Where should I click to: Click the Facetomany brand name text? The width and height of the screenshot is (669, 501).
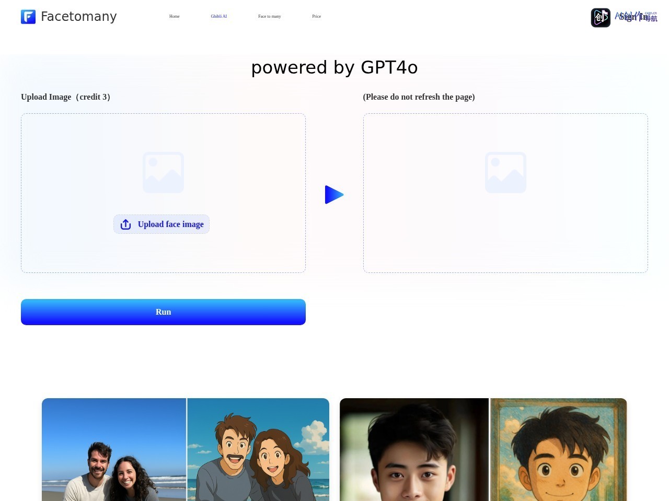click(79, 17)
